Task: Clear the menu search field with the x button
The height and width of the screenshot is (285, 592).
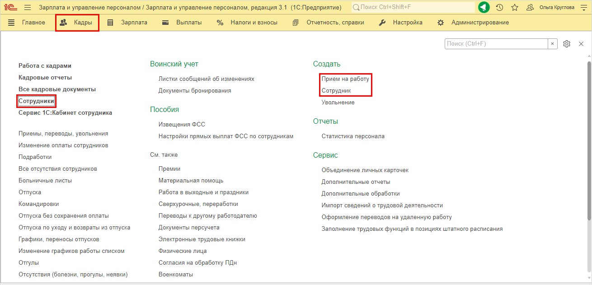Action: point(553,44)
